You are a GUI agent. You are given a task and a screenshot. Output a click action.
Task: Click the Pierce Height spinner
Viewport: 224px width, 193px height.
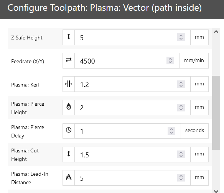(181, 108)
